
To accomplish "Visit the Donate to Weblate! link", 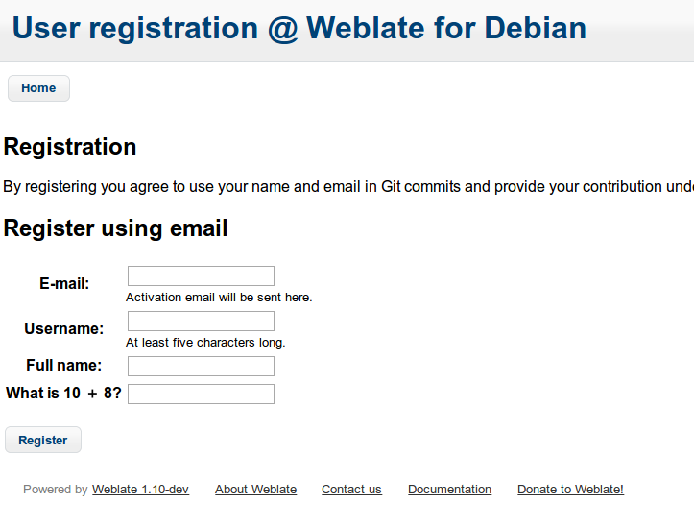I will point(570,490).
